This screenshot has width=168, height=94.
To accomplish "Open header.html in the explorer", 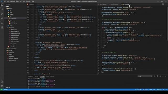I will tap(13, 24).
